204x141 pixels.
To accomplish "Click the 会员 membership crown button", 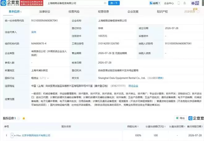I will click(195, 3).
